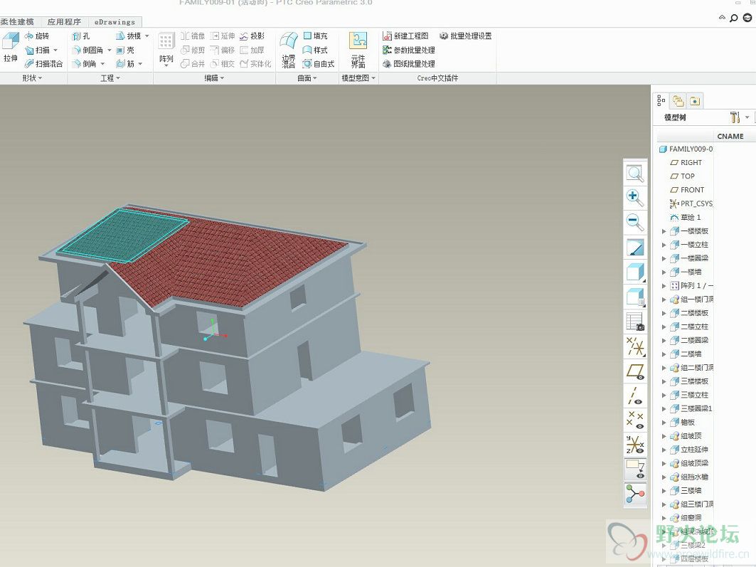Select the 旋转 (Revolve) tool
Screen dimensions: 756x567
(37, 36)
